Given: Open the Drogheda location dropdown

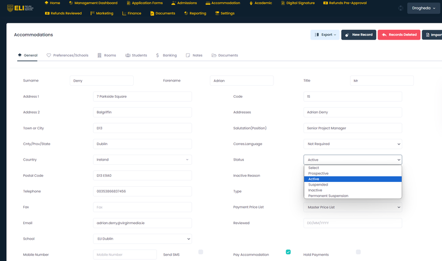Looking at the screenshot, I should pos(424,8).
